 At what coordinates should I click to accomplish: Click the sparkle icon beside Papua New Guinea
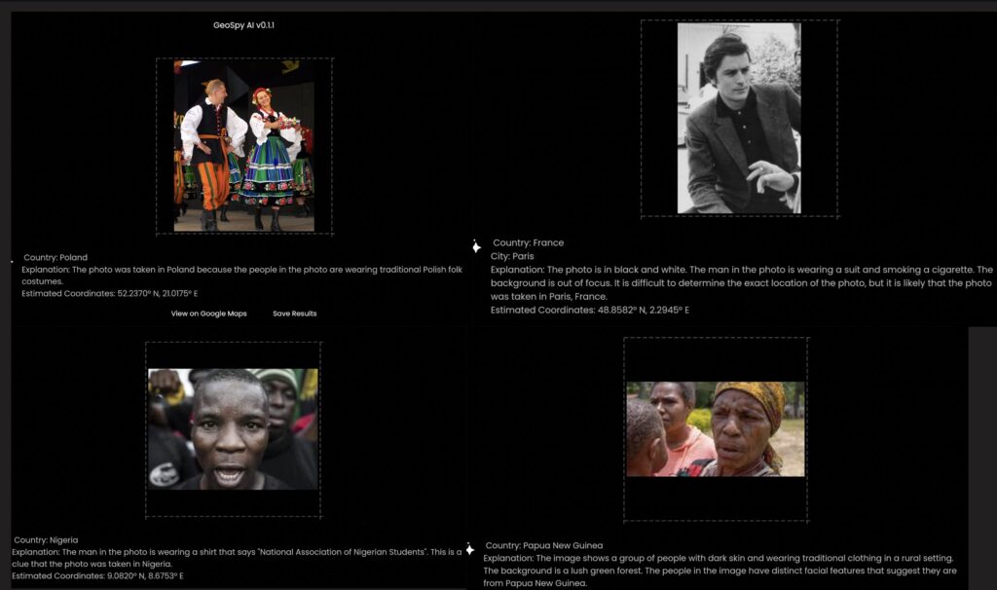click(x=469, y=549)
